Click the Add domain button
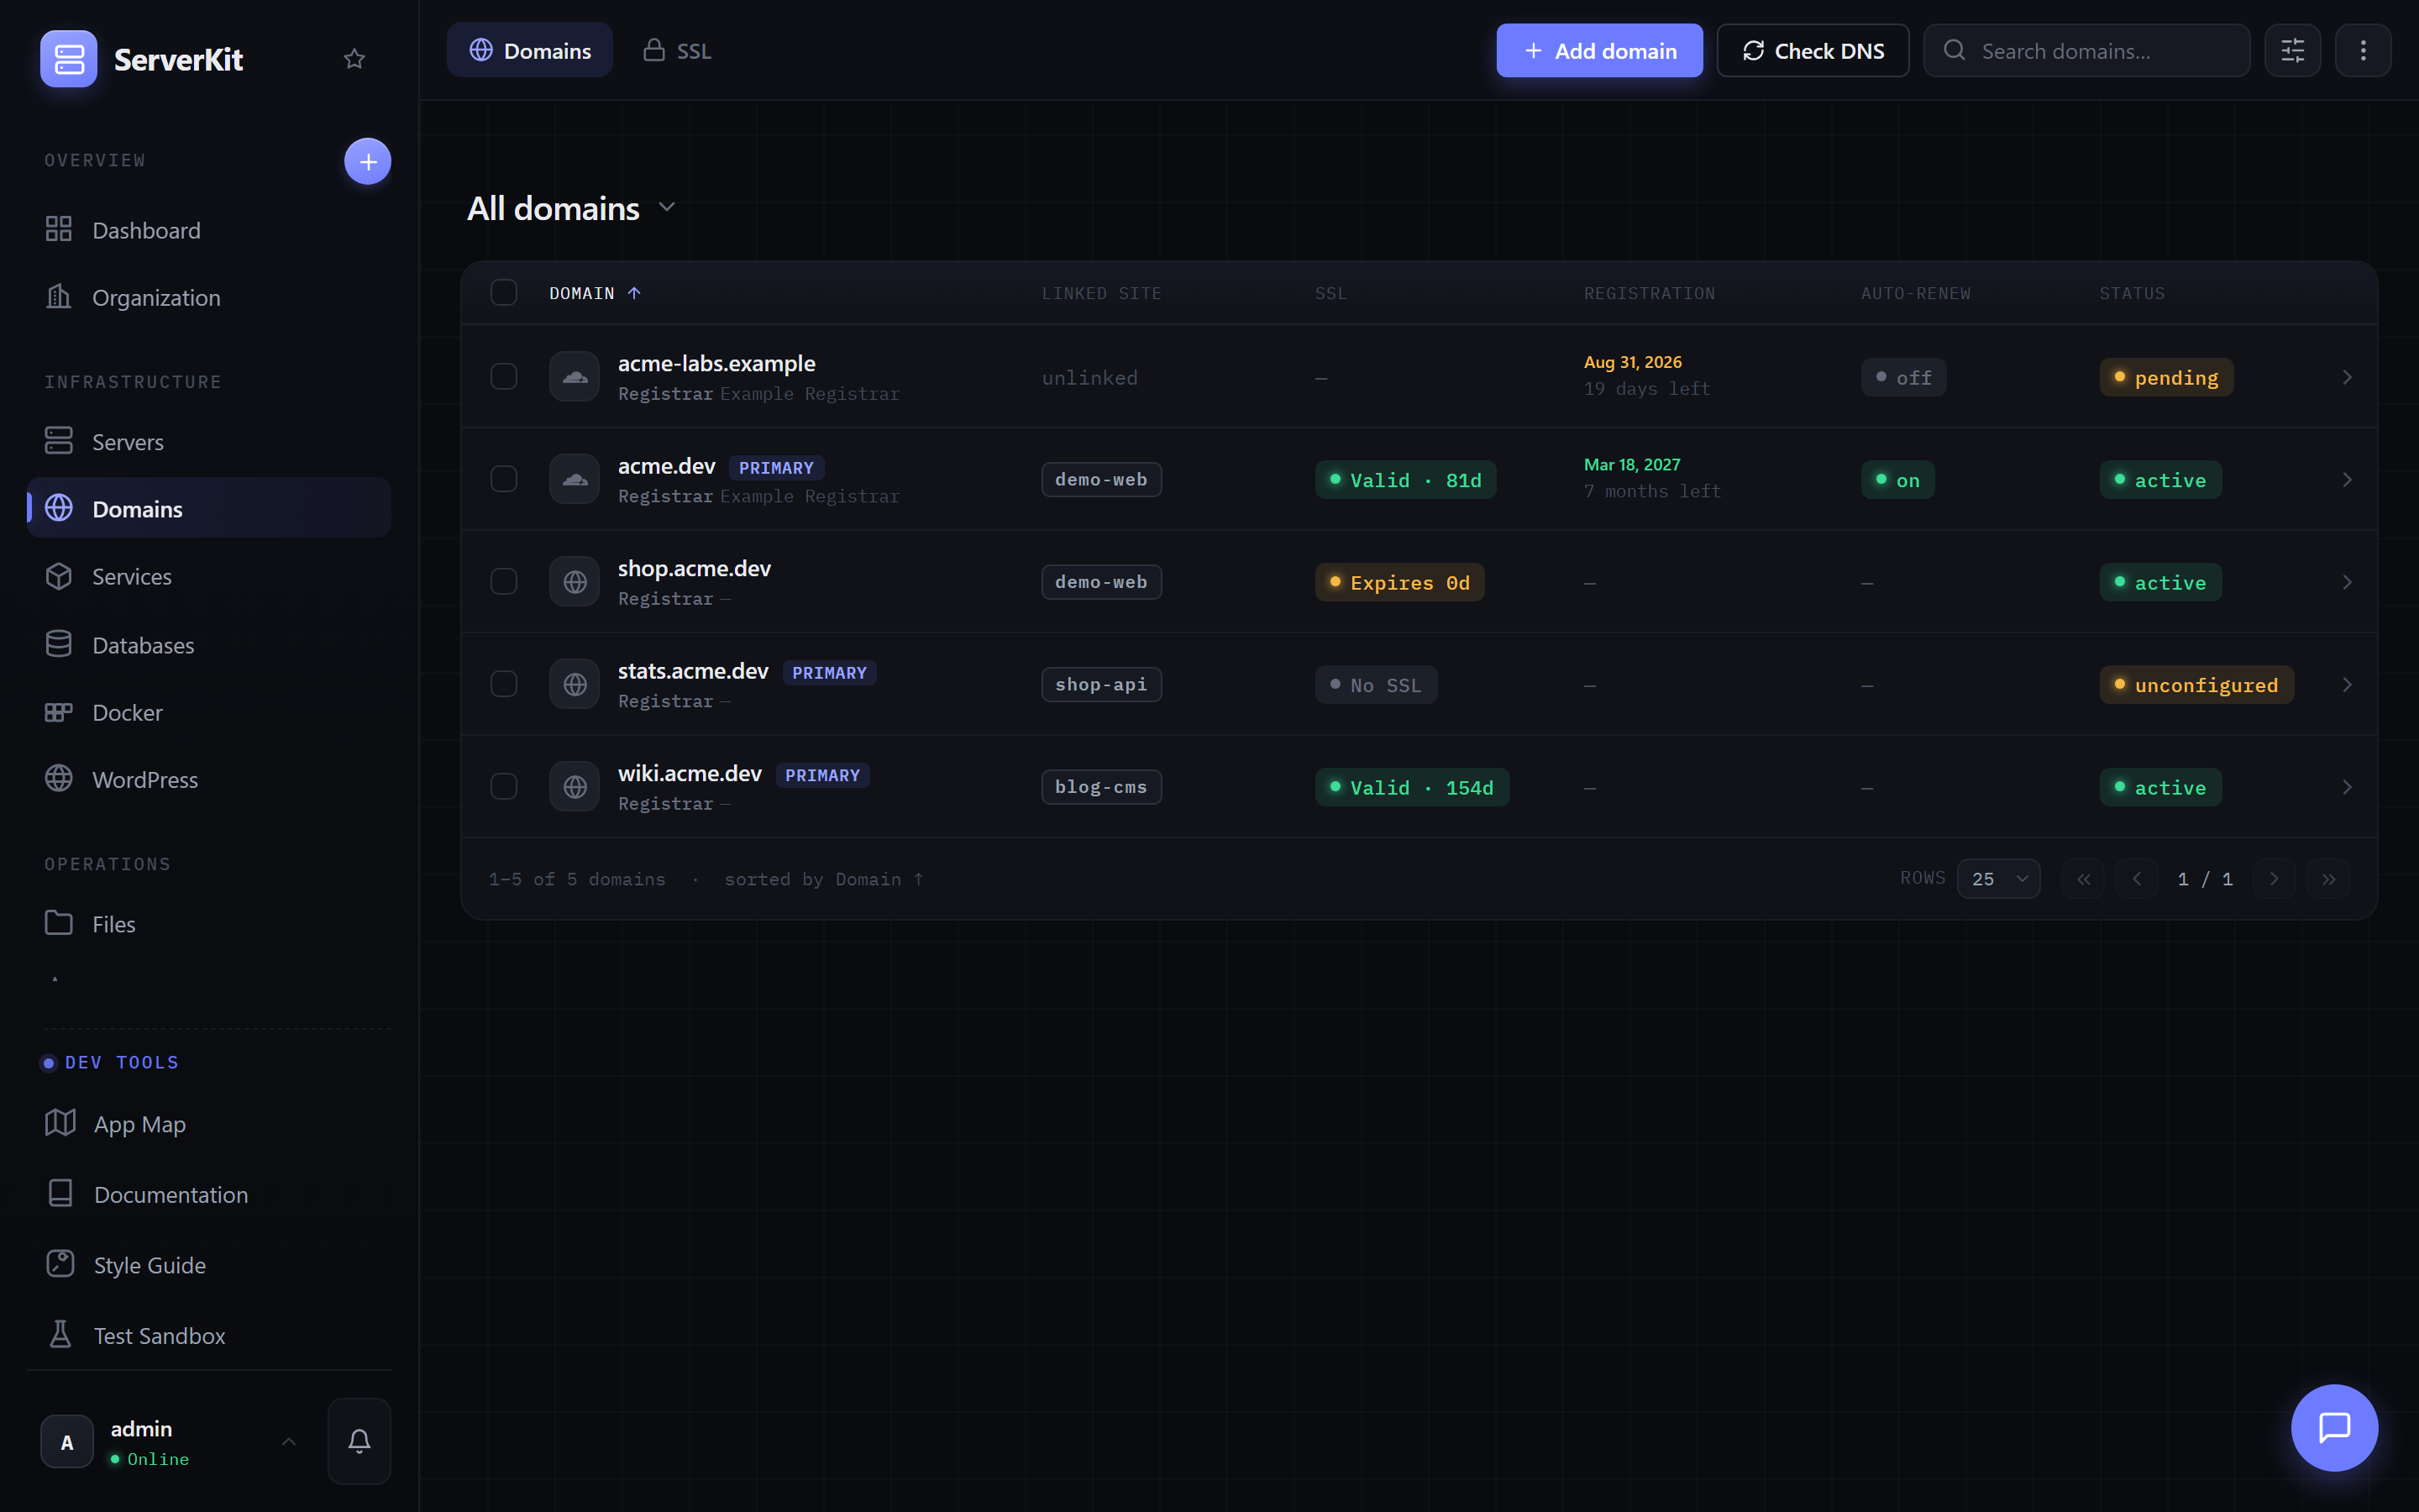The height and width of the screenshot is (1512, 2419). 1599,51
